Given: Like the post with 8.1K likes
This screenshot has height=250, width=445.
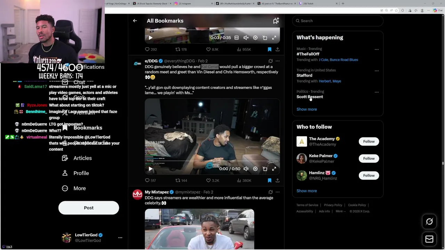Looking at the screenshot, I should pyautogui.click(x=212, y=49).
